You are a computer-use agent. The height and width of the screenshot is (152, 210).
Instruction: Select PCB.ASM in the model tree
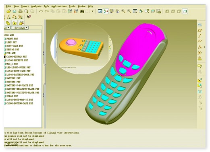[x=11, y=53]
